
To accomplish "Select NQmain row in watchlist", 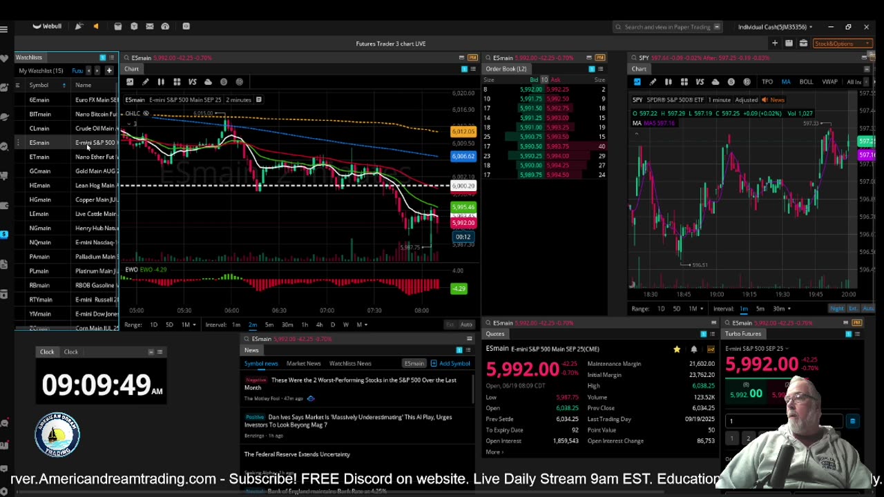I will click(66, 242).
